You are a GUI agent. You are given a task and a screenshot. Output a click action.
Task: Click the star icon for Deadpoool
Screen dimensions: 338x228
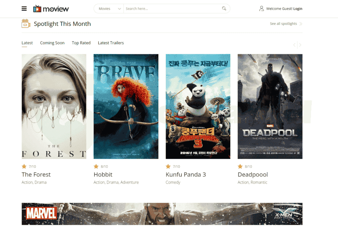pos(240,166)
